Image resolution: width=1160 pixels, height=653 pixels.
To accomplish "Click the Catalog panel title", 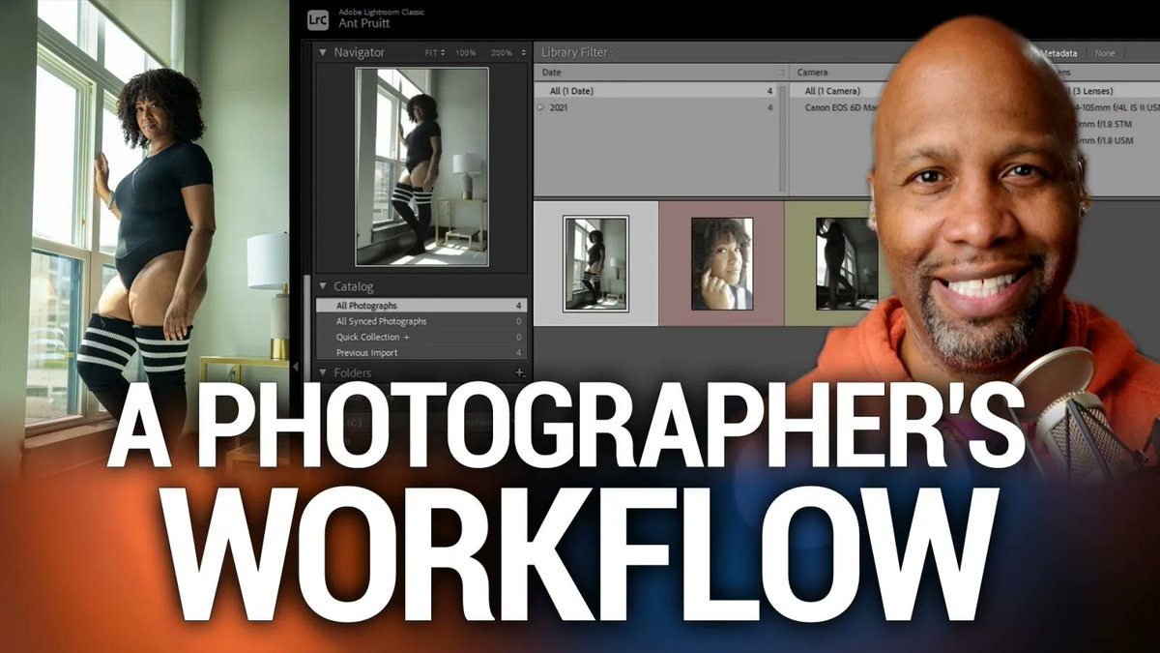I will pyautogui.click(x=353, y=287).
